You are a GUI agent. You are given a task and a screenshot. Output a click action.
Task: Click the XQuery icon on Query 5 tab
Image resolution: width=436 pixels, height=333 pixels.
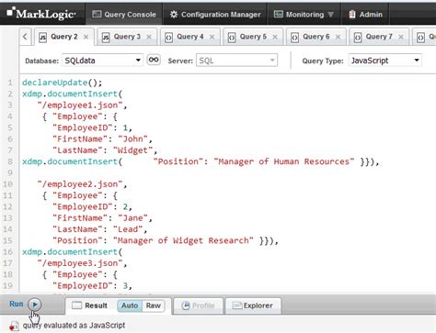coord(232,38)
